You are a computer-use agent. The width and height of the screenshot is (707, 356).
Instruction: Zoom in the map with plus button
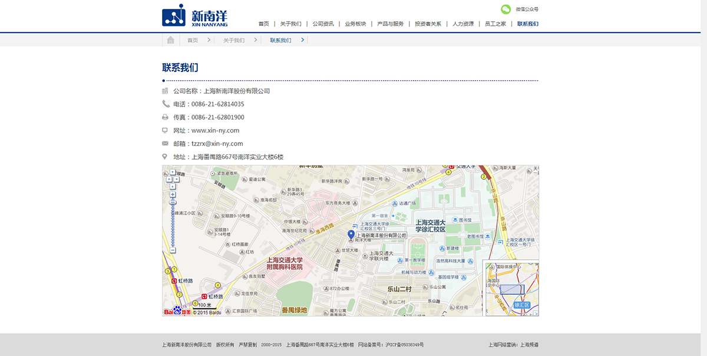point(173,194)
